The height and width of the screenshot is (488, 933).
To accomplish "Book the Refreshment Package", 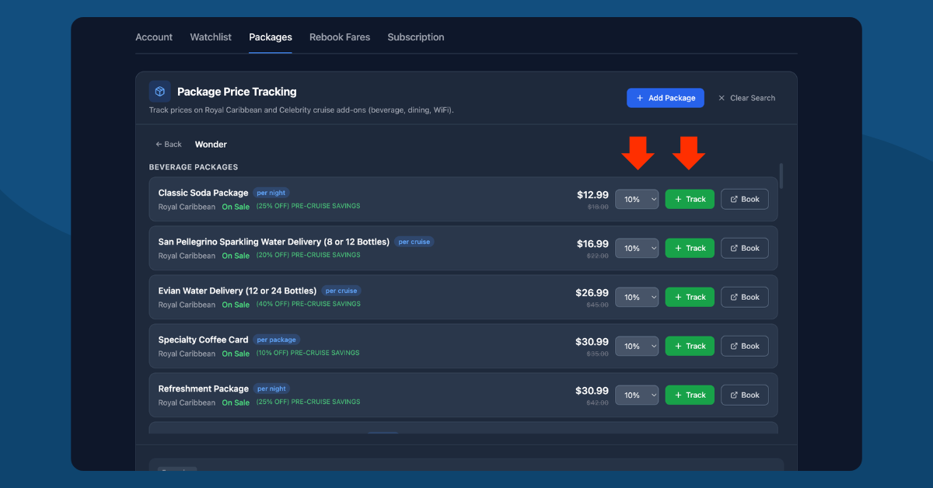I will [x=744, y=395].
